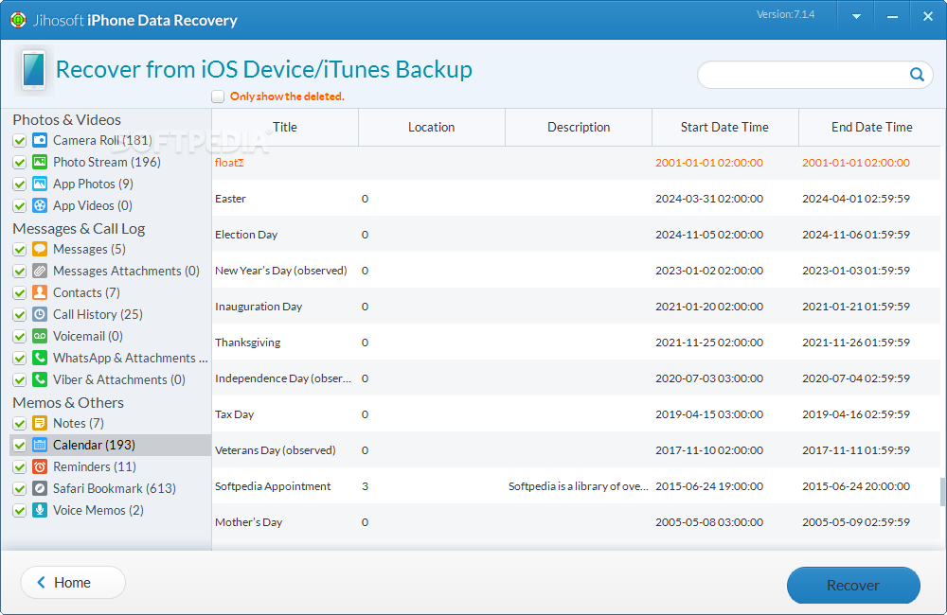The height and width of the screenshot is (615, 947).
Task: Select the Independence Day (obser… row
Action: tap(576, 378)
